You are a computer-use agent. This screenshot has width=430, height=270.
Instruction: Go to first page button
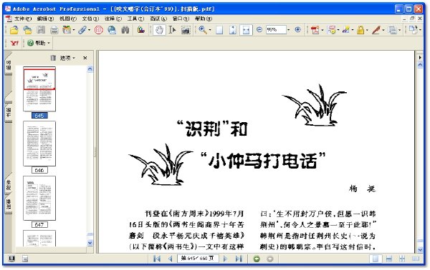(157, 259)
